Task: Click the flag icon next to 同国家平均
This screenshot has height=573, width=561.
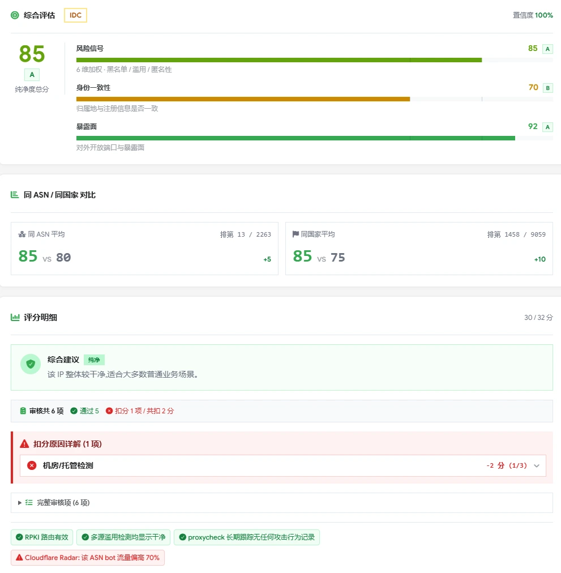Action: pyautogui.click(x=296, y=234)
